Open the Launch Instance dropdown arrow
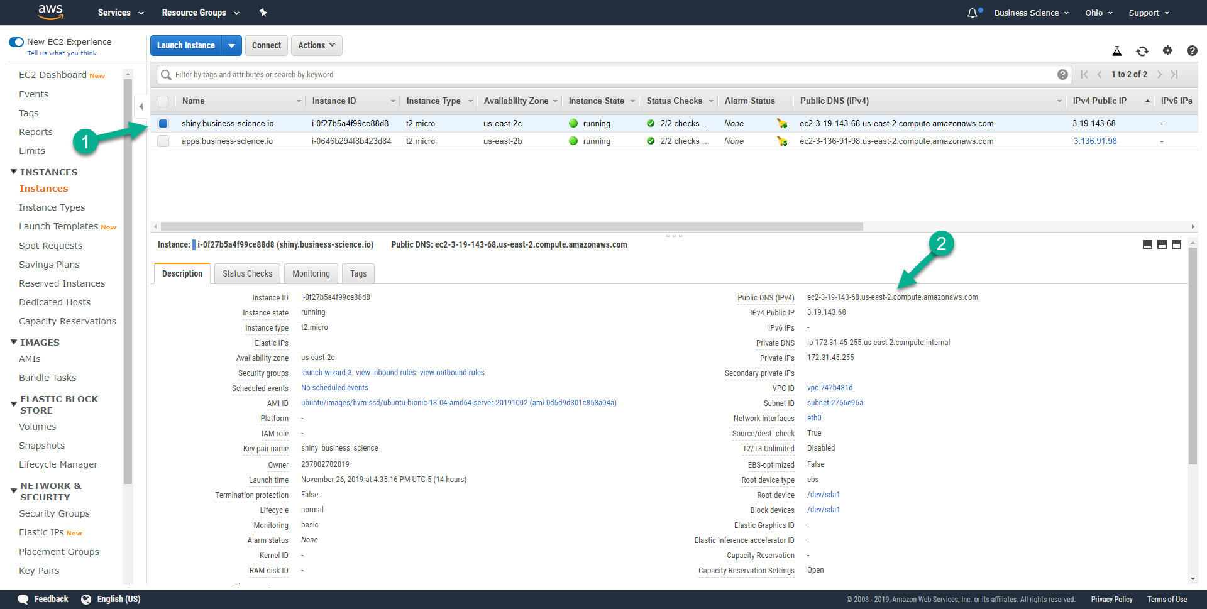The width and height of the screenshot is (1207, 609). [231, 45]
